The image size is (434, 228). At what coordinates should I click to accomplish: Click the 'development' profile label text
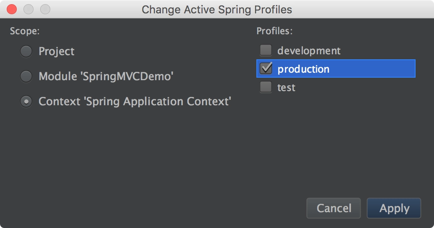[309, 51]
